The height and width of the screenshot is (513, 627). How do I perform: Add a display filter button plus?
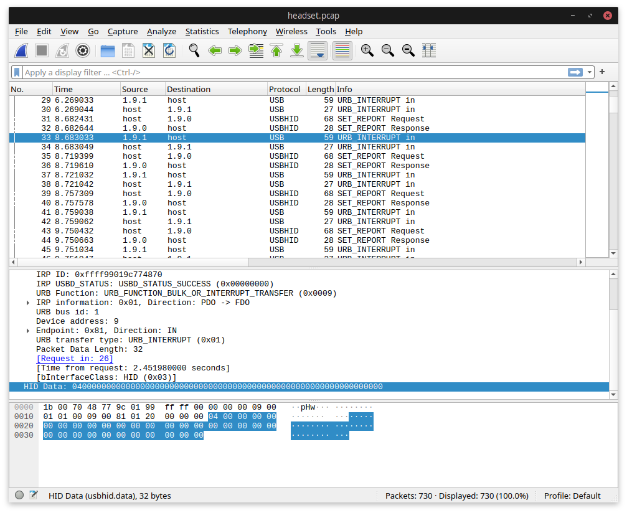tap(602, 72)
